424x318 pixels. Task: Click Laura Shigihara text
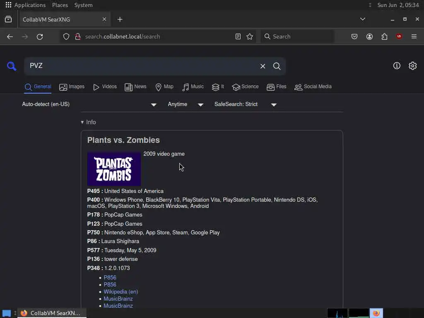point(120,241)
